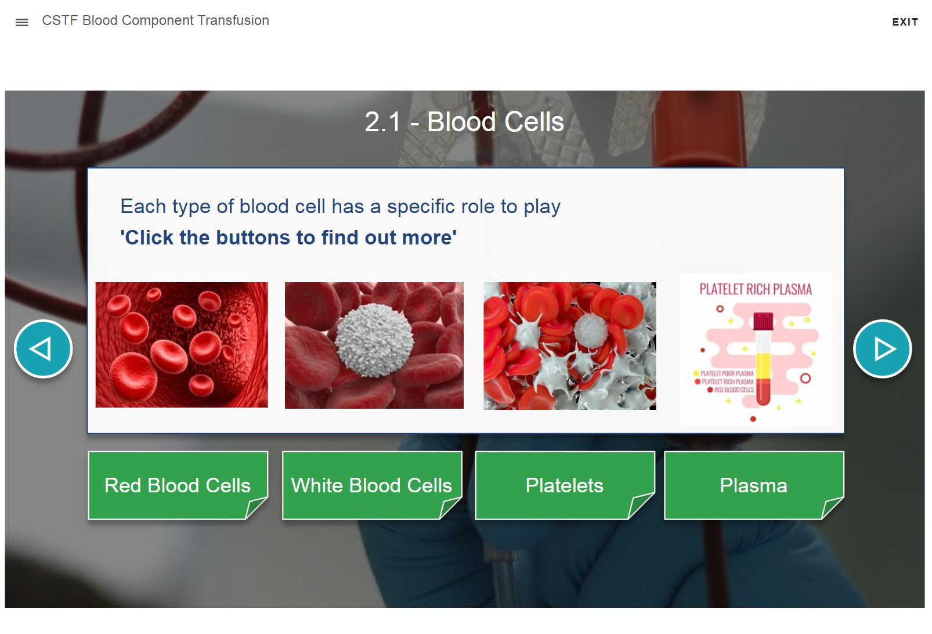Click folded corner of White Blood Cells button
Screen dimensions: 932x634
450,507
